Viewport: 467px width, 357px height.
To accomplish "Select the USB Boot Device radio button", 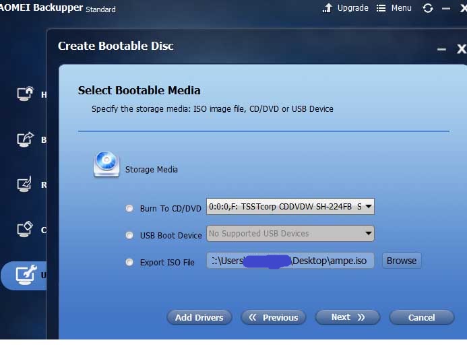I will pos(129,235).
